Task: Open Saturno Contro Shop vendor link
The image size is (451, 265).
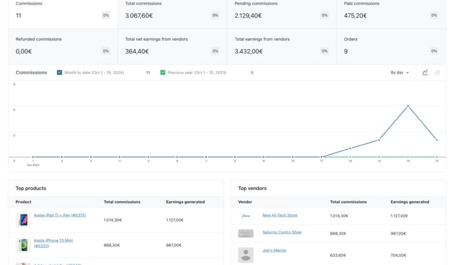Action: 282,232
